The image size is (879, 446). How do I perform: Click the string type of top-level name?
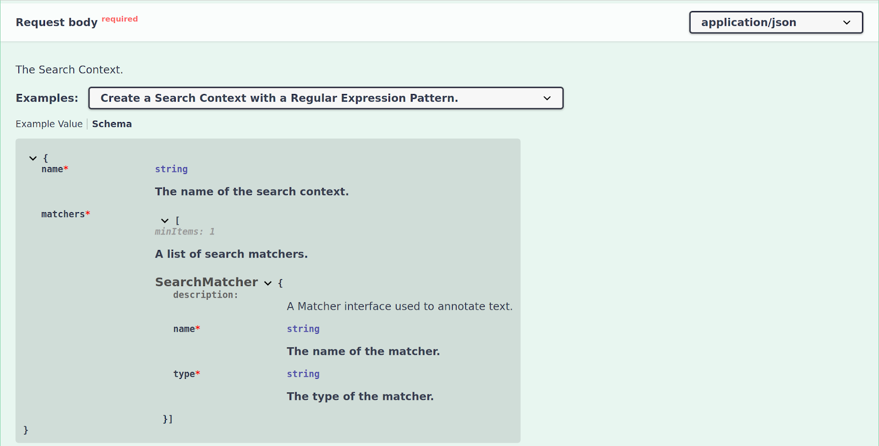coord(171,169)
